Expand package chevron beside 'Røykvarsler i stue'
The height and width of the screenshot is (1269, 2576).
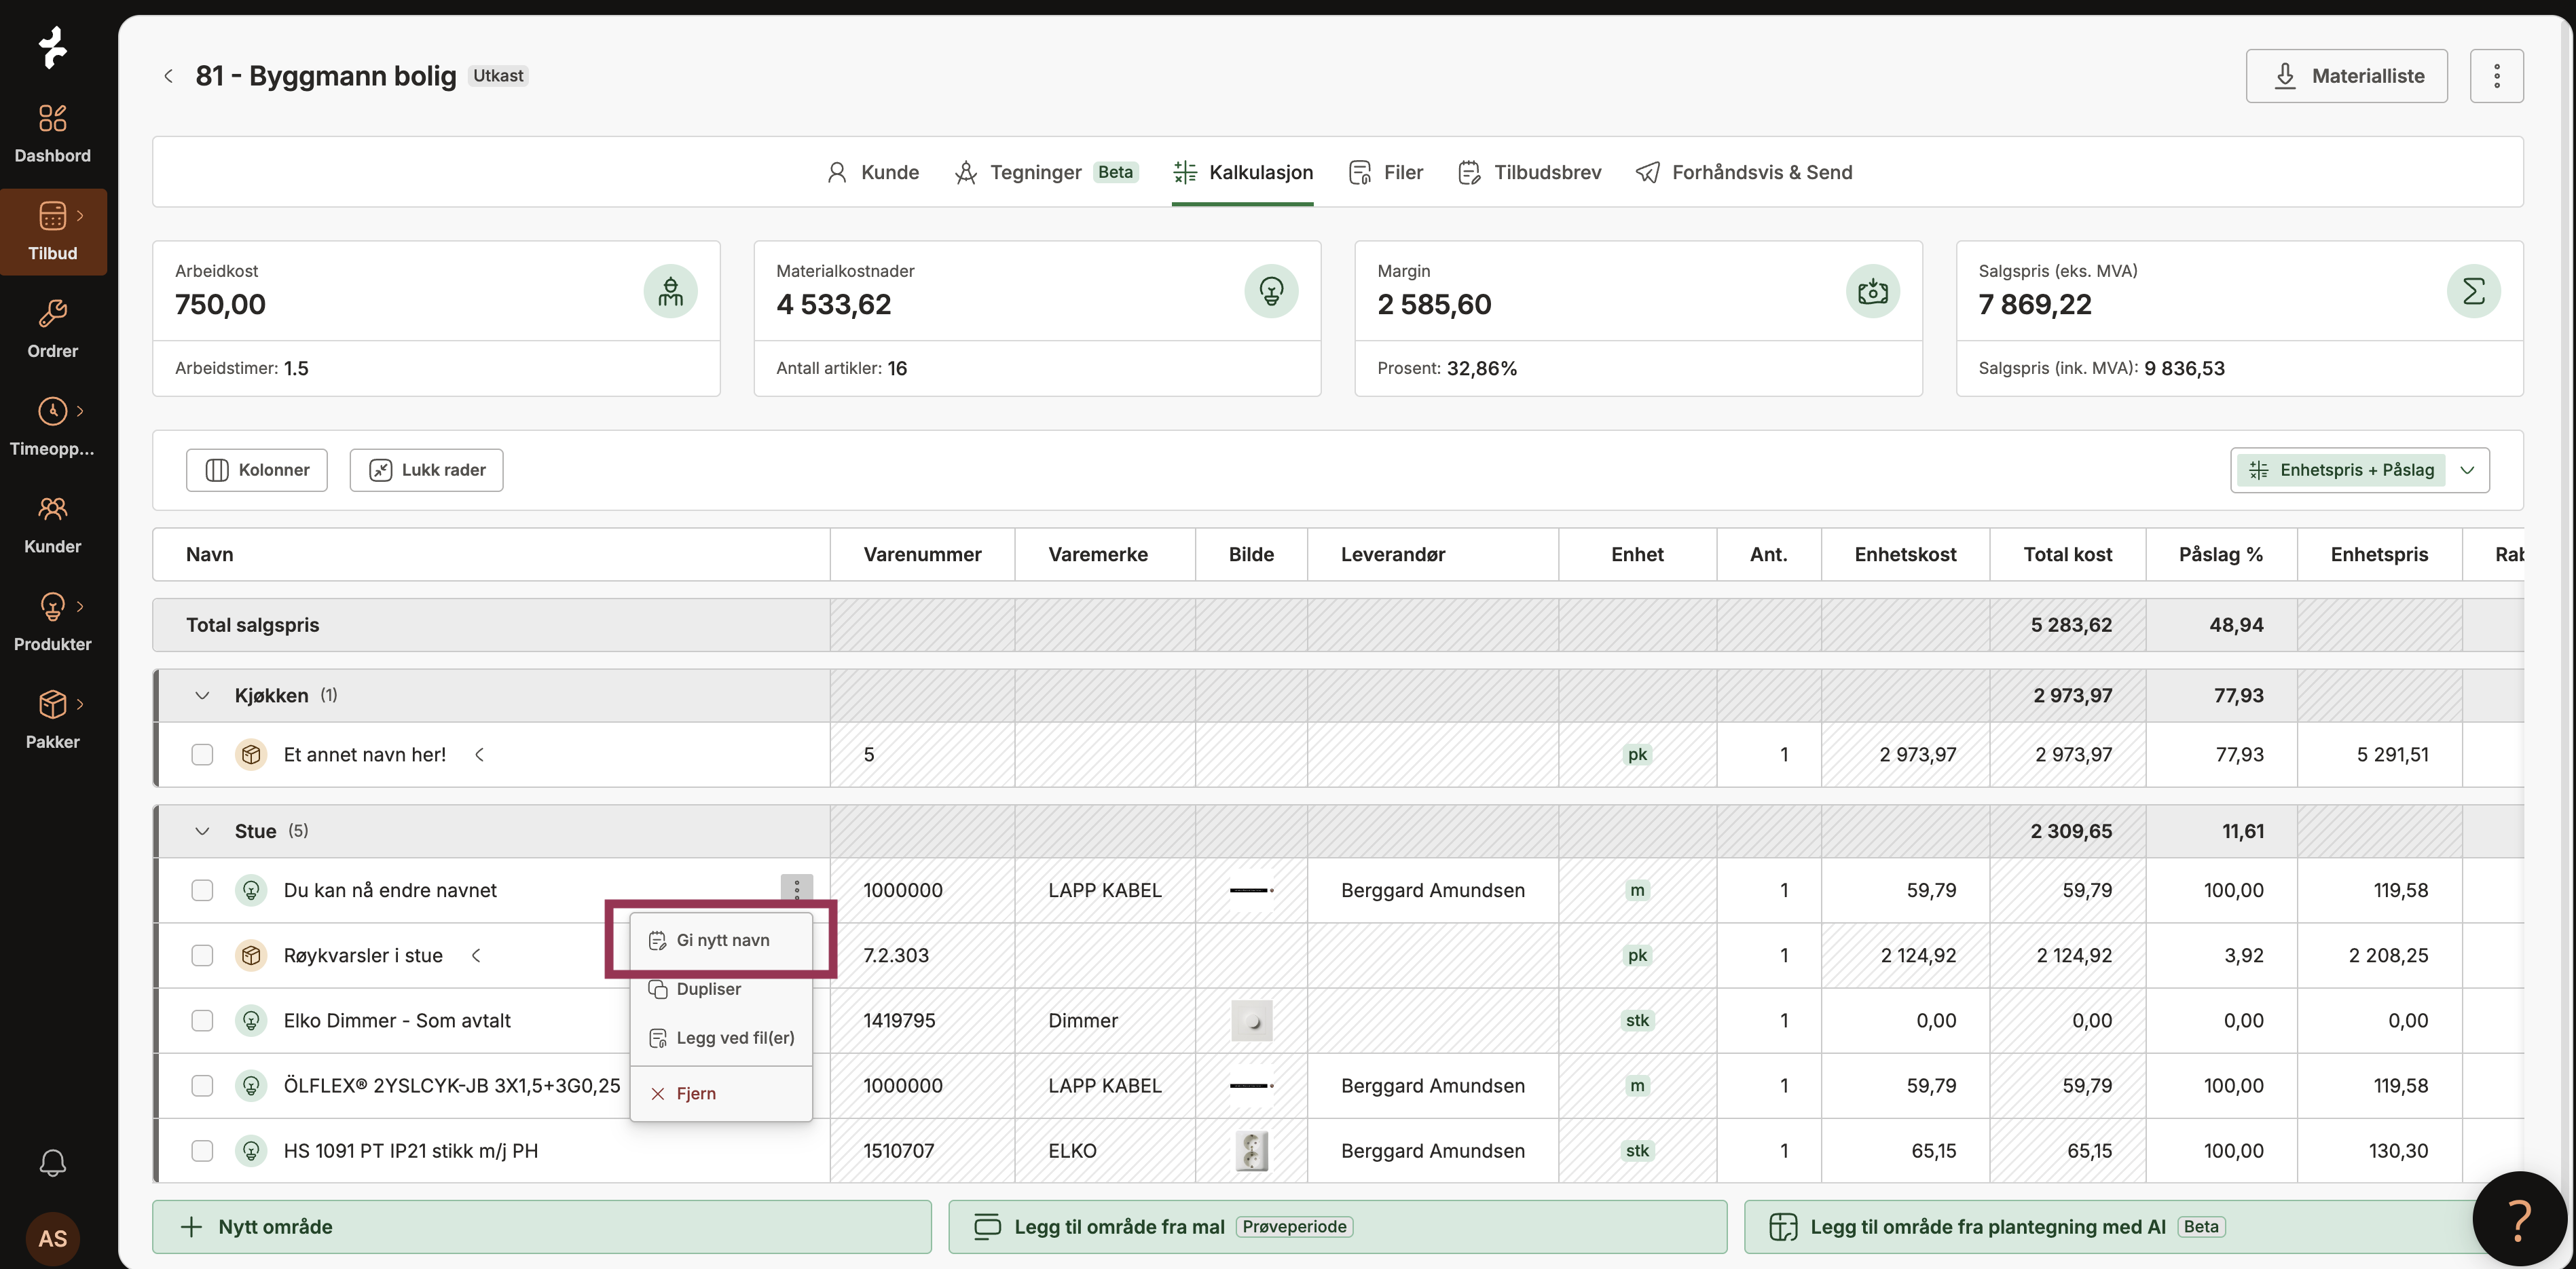(x=476, y=955)
